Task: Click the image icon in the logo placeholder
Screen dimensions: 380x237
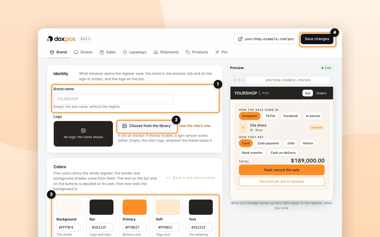Action: 83,131
